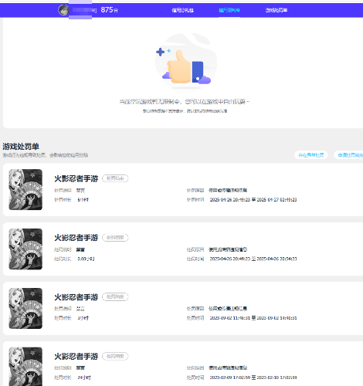Click the status badge on the 24小时 penalty card
Viewport: 363px width, 386px height.
click(x=115, y=356)
